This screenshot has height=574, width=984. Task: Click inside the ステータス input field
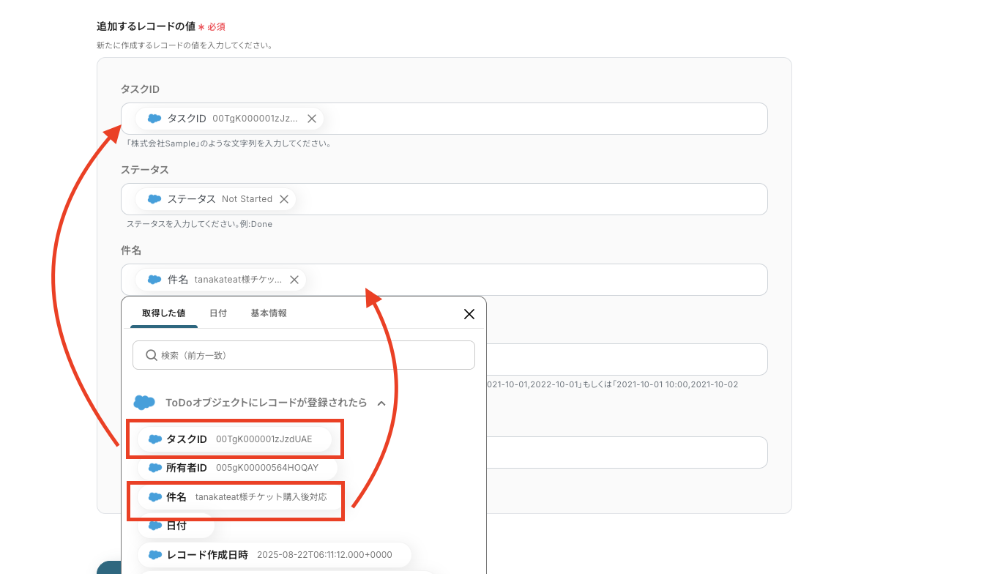pyautogui.click(x=444, y=199)
